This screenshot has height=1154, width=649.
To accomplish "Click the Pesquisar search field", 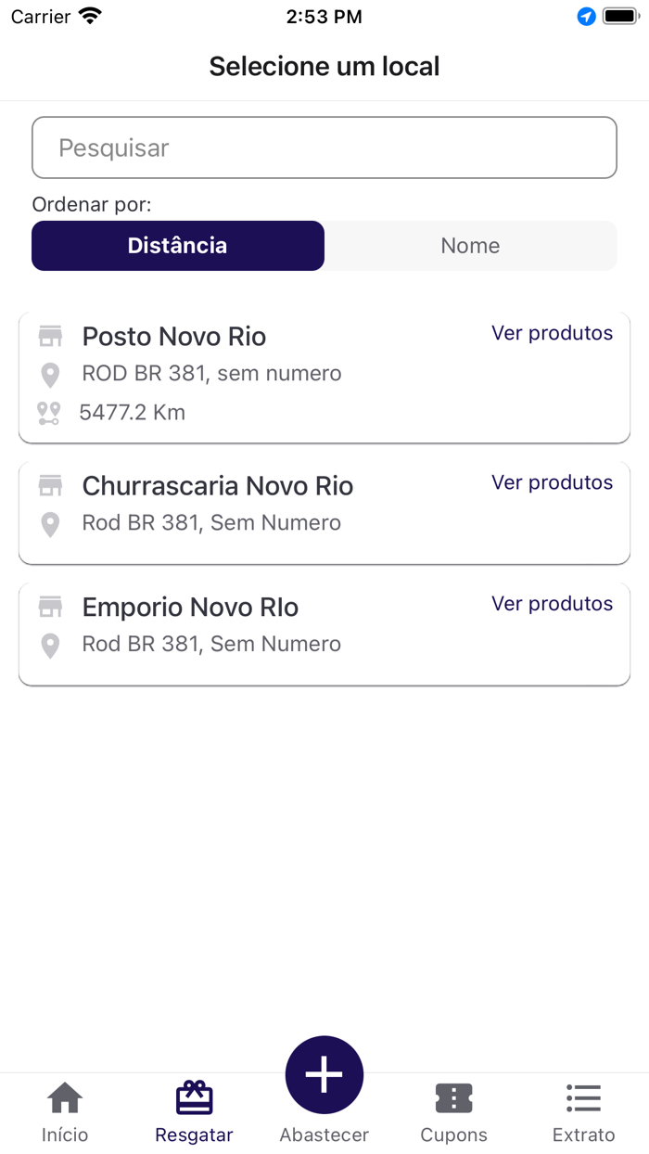I will pyautogui.click(x=324, y=147).
